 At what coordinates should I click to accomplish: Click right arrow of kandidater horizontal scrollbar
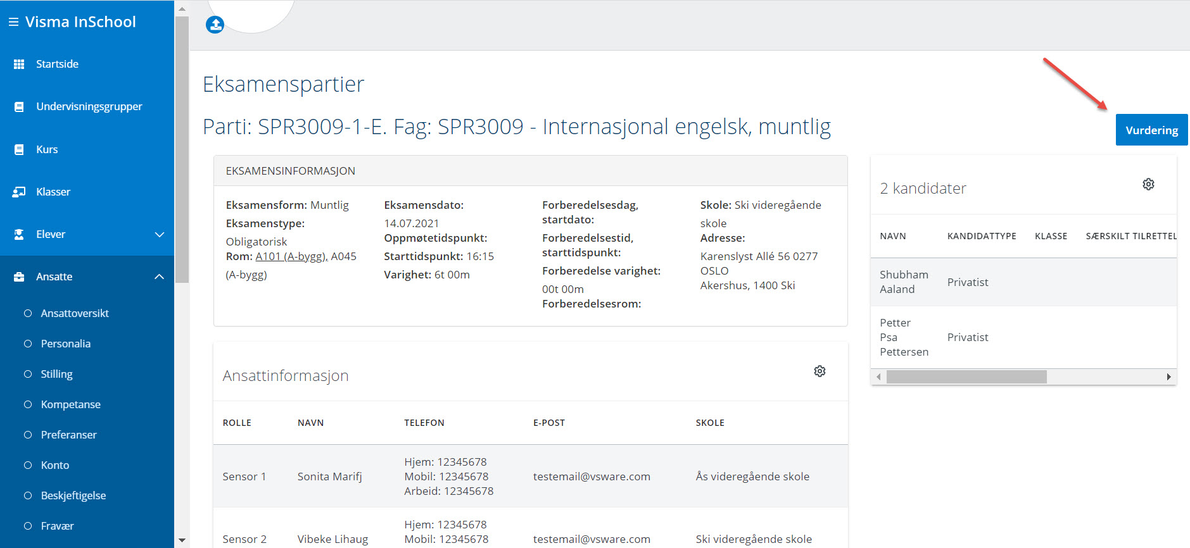click(1168, 377)
